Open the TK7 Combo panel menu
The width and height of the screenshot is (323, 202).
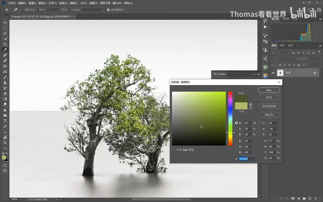pos(259,74)
